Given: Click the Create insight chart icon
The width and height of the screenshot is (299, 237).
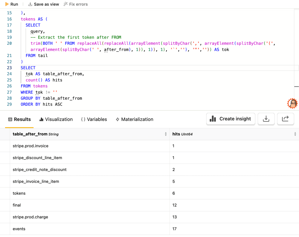Looking at the screenshot, I should click(x=213, y=119).
